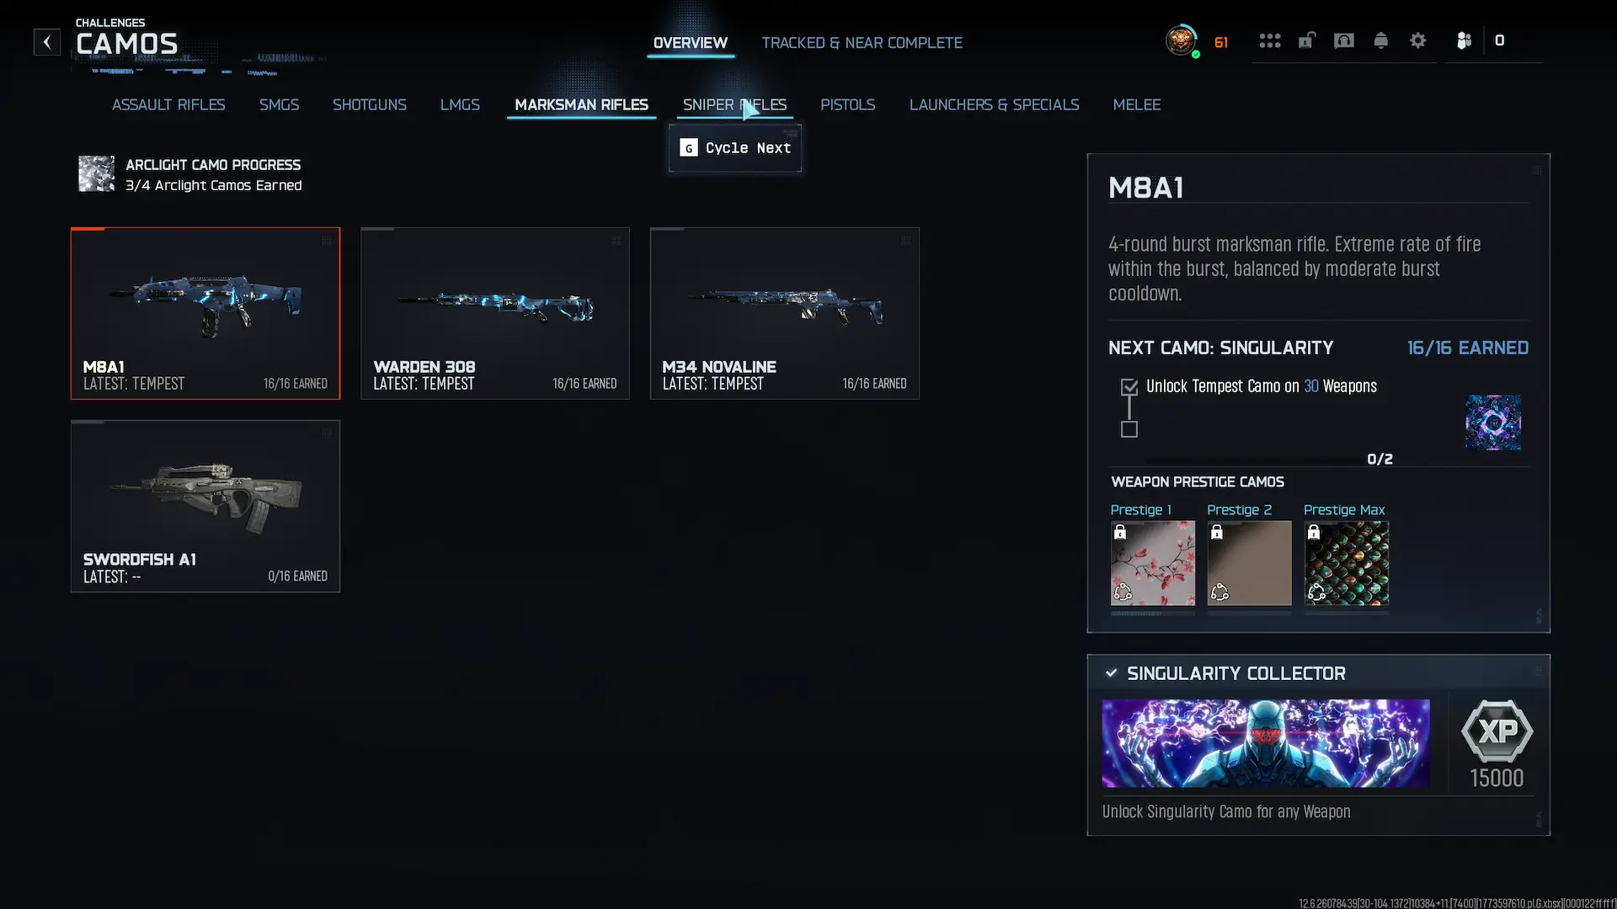The width and height of the screenshot is (1617, 909).
Task: Click the Singularity Collector checkmark
Action: point(1111,673)
